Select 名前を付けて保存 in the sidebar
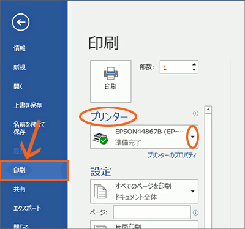 pyautogui.click(x=29, y=128)
